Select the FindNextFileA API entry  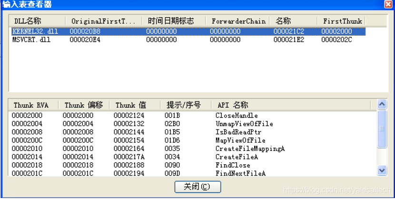240,173
